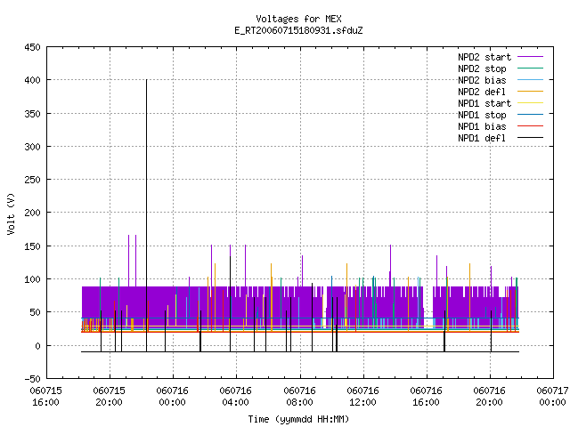Click the 100 y-axis tick label
The image size is (570, 427).
click(x=32, y=279)
